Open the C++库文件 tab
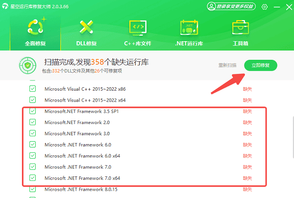294x198 pixels. (x=138, y=33)
